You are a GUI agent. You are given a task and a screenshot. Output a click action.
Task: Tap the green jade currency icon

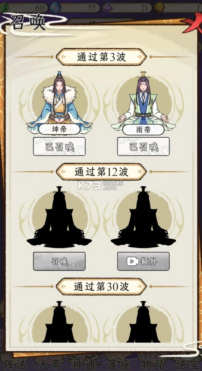point(3,7)
